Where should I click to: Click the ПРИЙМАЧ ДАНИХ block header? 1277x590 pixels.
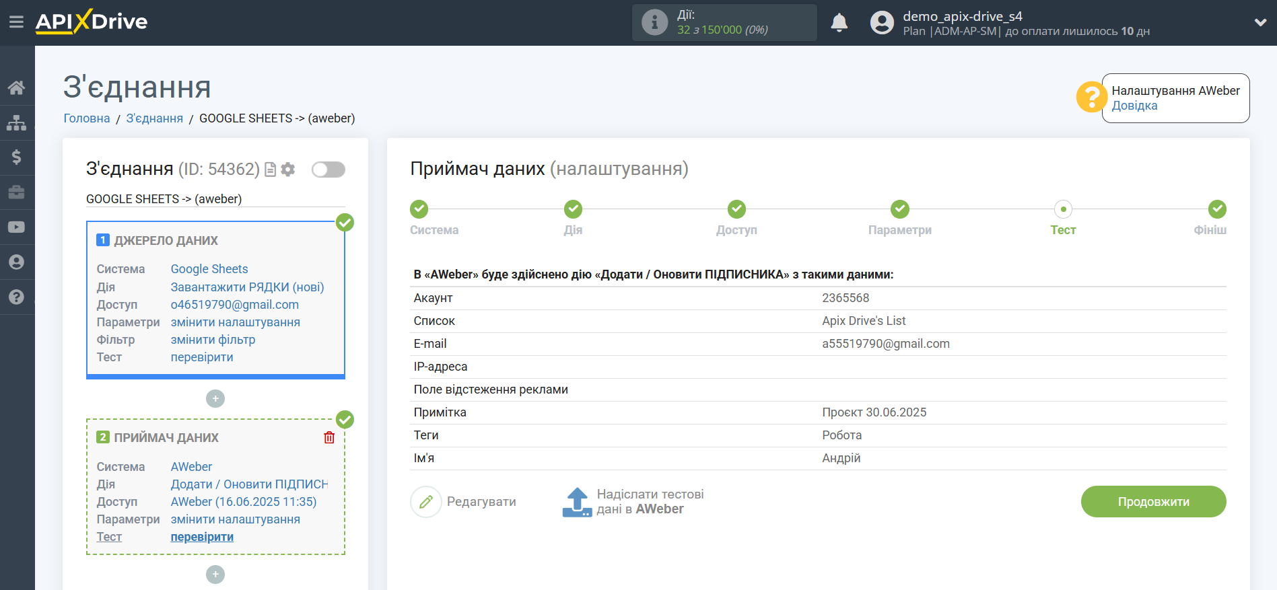click(x=166, y=438)
